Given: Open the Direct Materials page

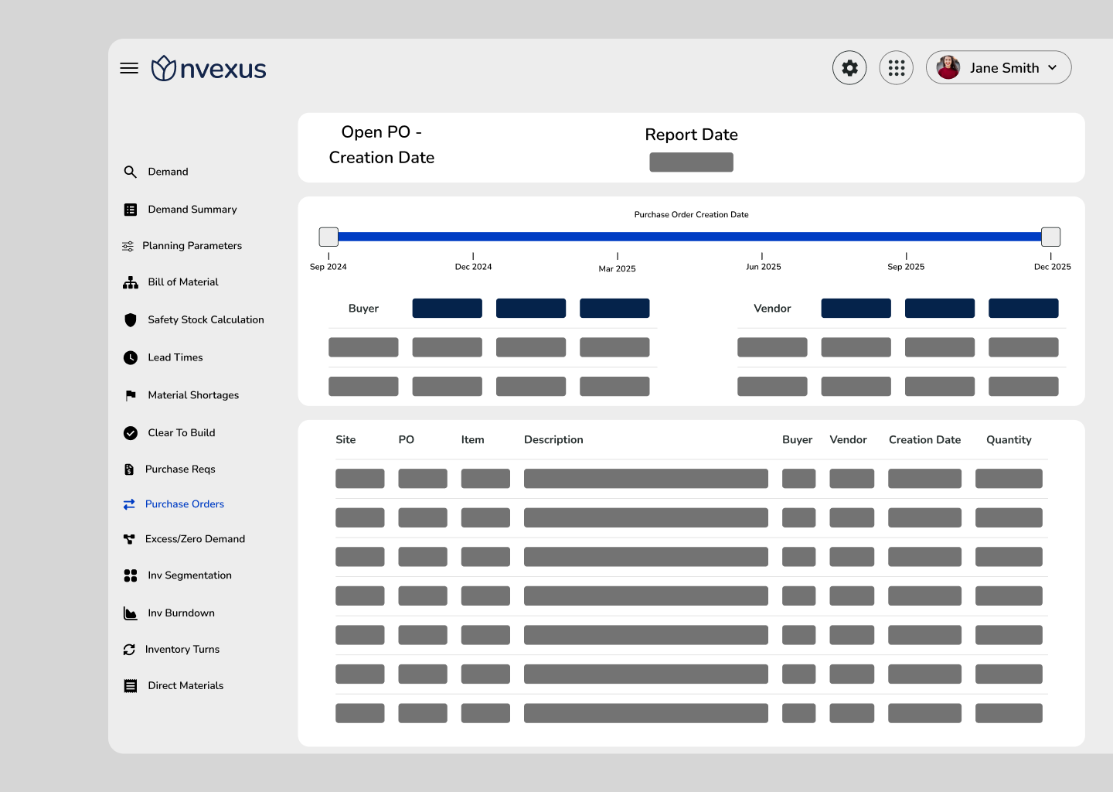Looking at the screenshot, I should [x=185, y=686].
